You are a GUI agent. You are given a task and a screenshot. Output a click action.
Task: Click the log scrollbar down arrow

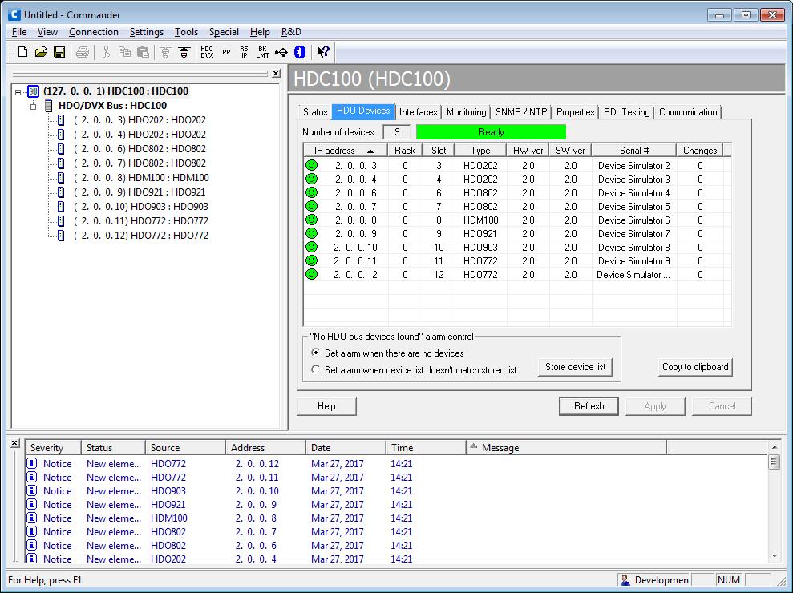(775, 556)
